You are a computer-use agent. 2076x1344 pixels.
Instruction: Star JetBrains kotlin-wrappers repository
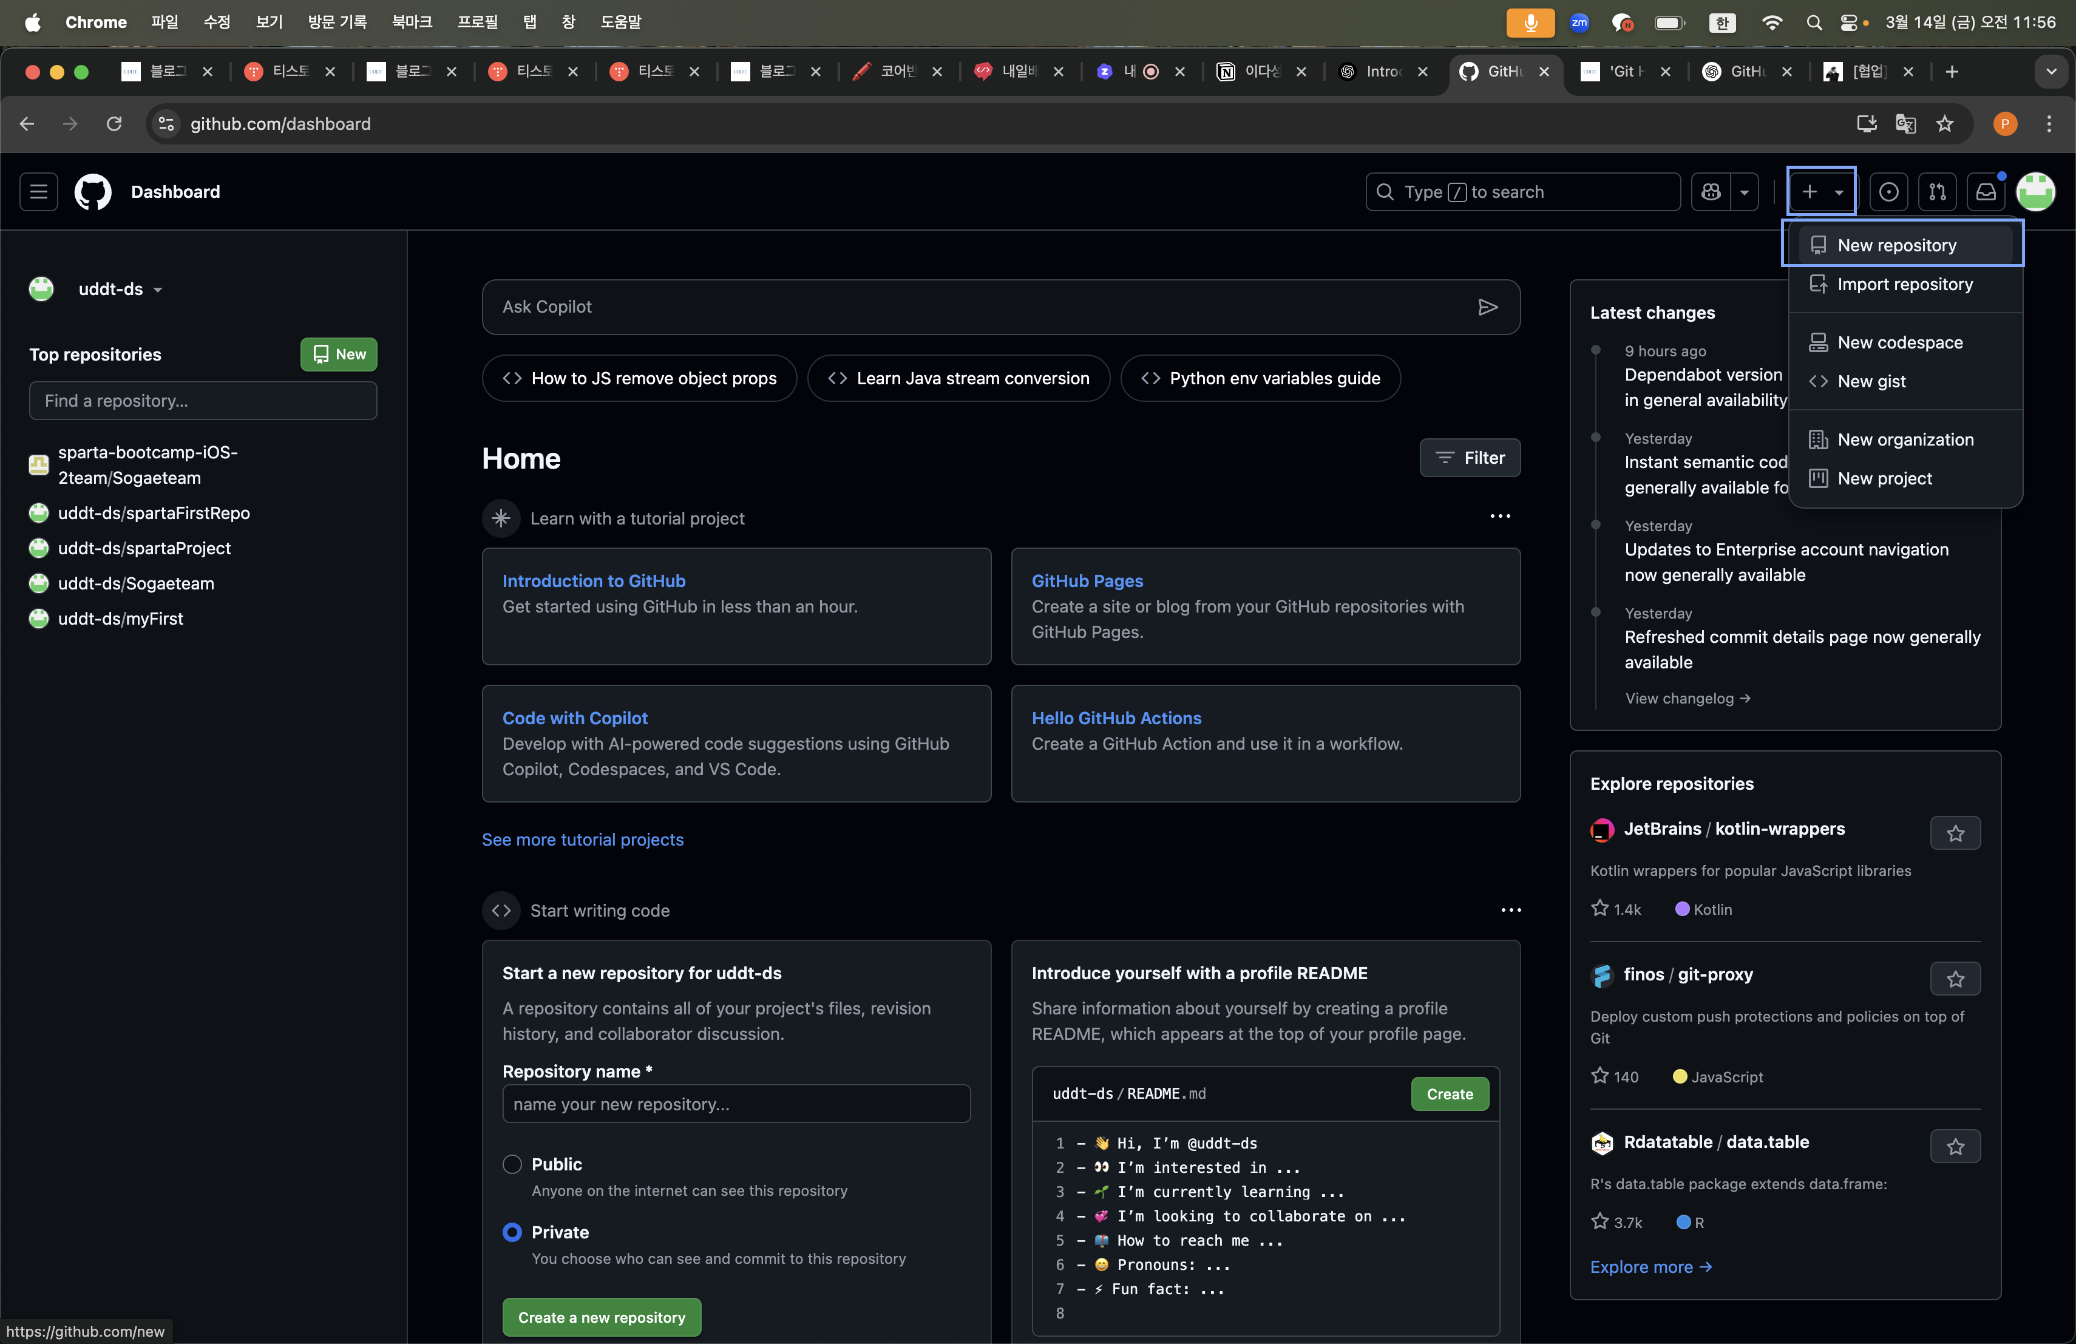click(x=1955, y=833)
